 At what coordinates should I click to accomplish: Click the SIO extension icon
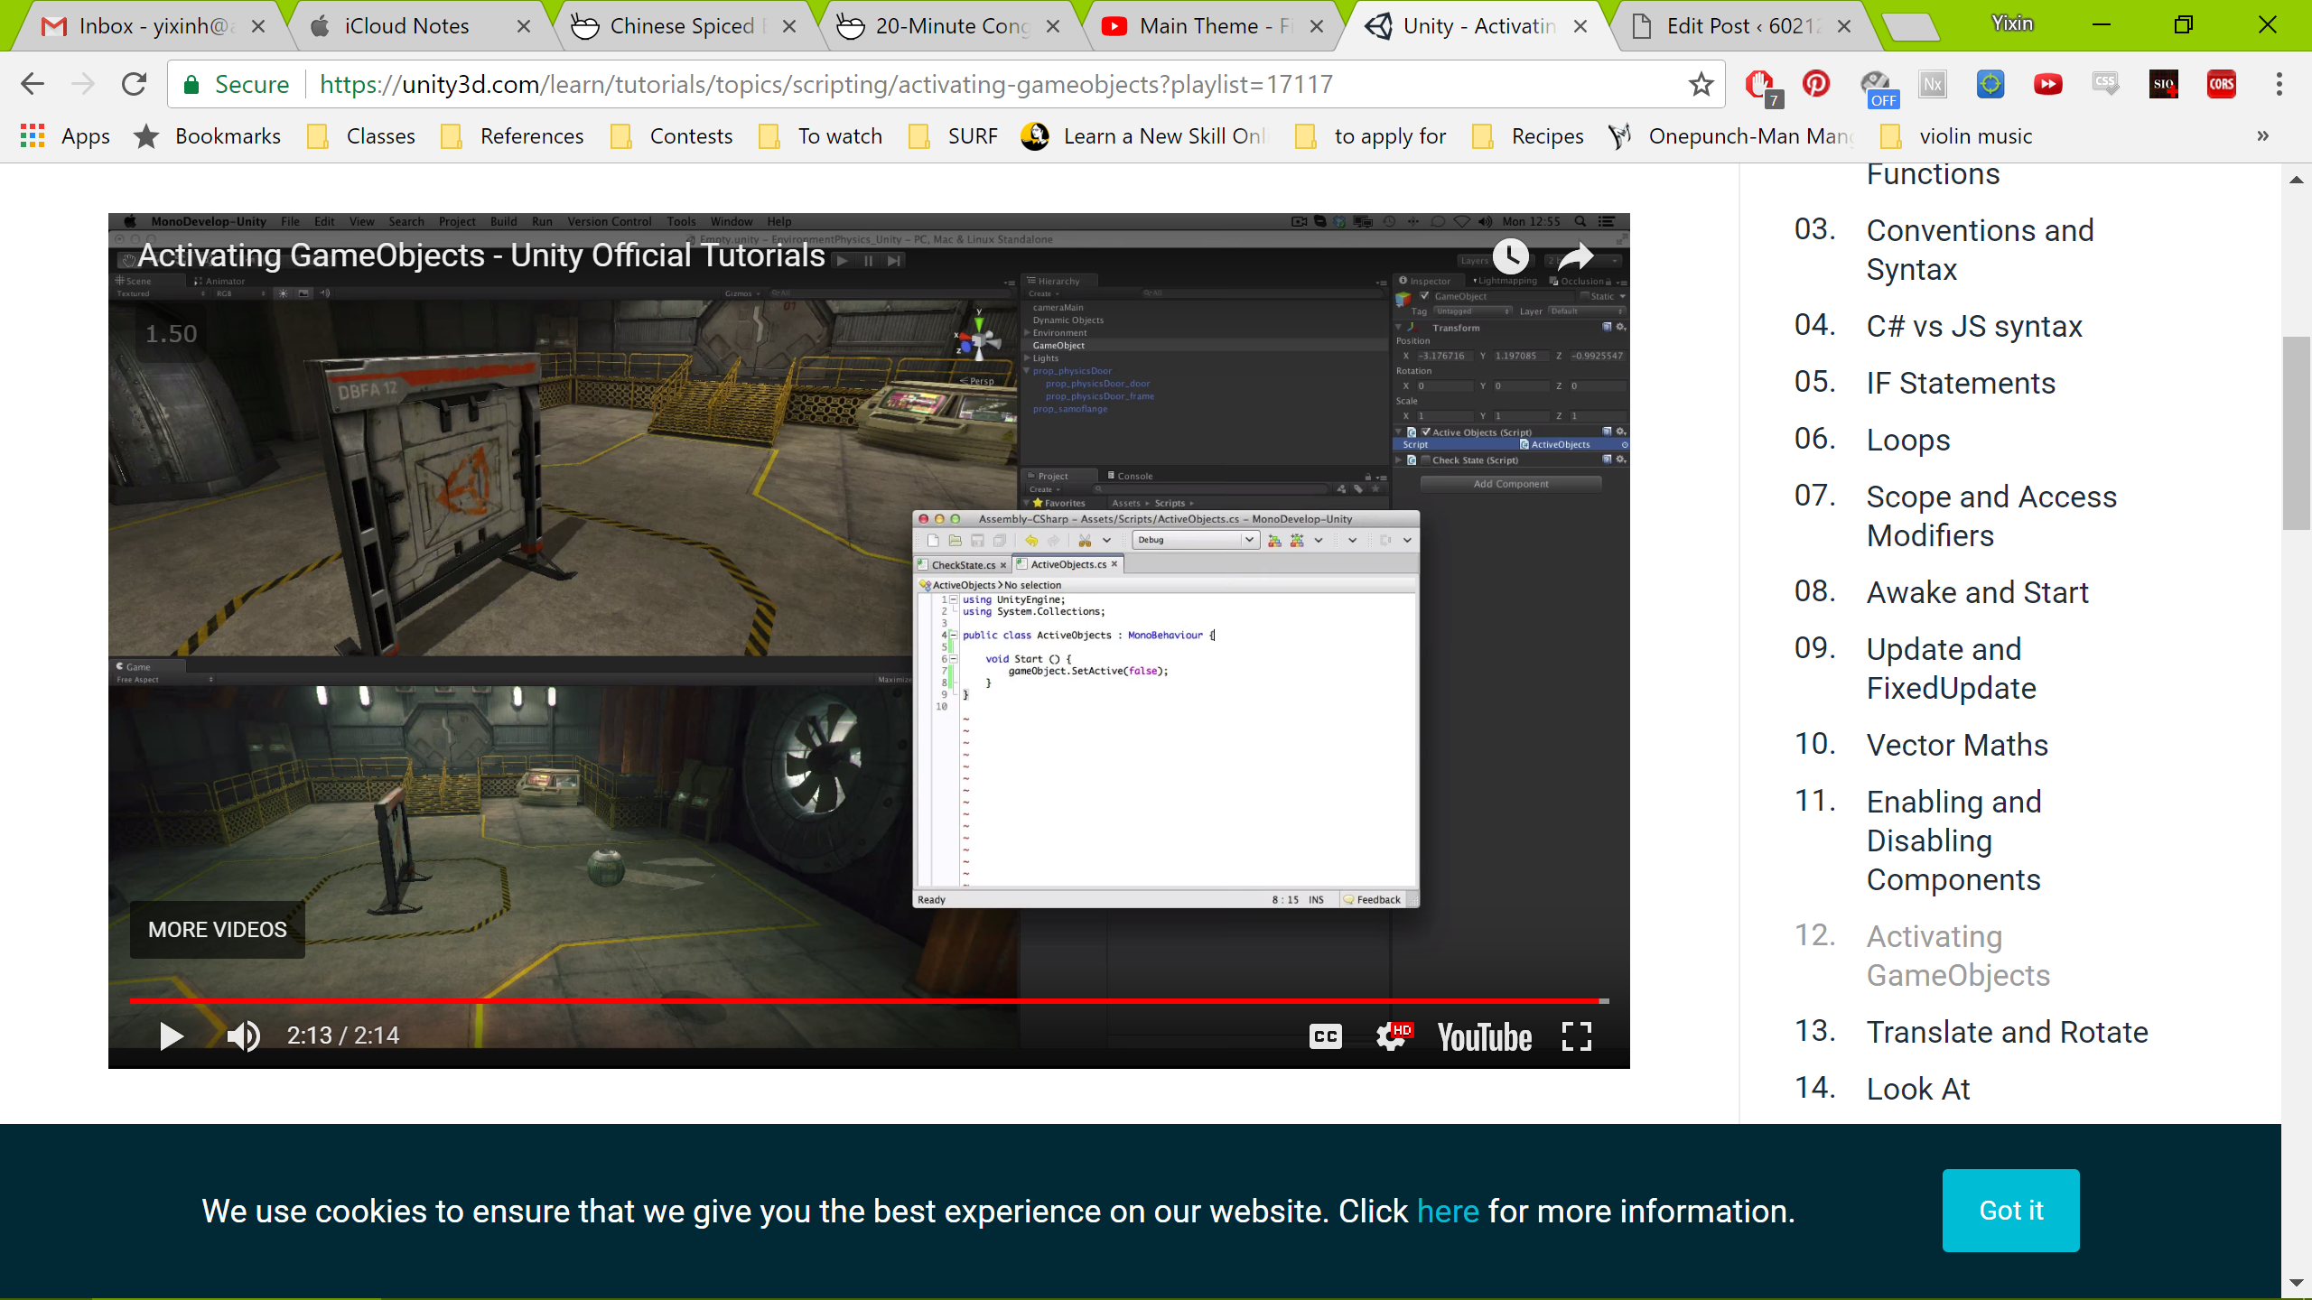click(x=2163, y=84)
